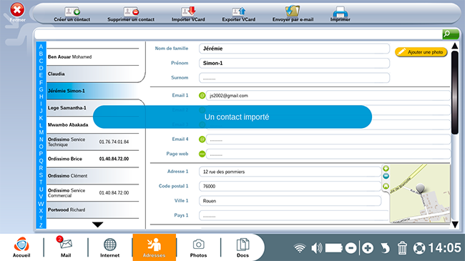Click the volume speaker icon
The image size is (465, 261).
pos(316,248)
